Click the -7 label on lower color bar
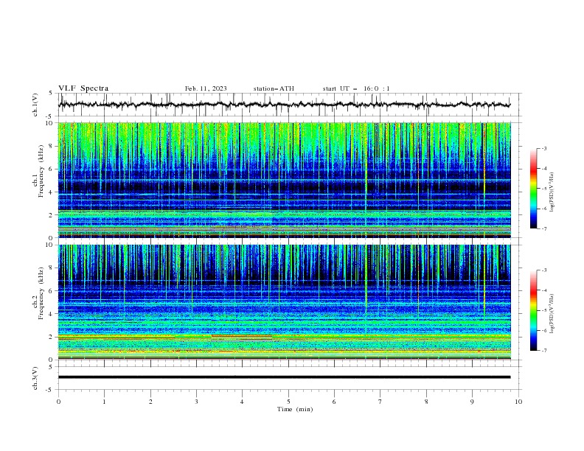584x451 pixels. tap(543, 351)
